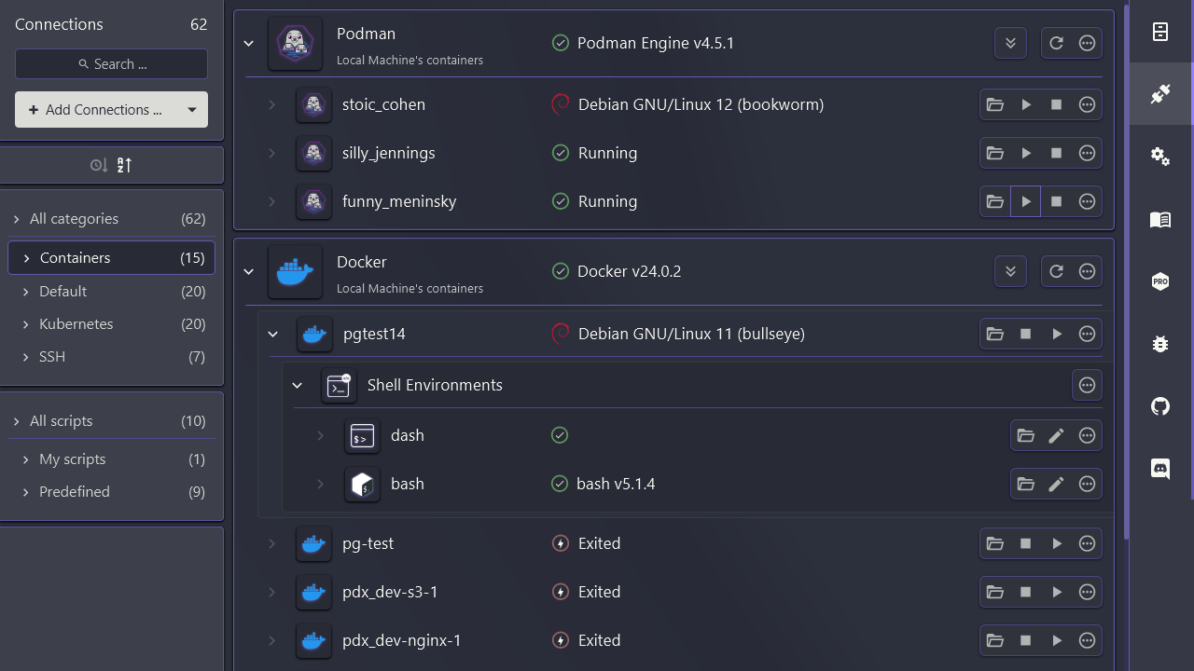Image resolution: width=1194 pixels, height=671 pixels.
Task: Collapse the Docker section
Action: pos(249,271)
